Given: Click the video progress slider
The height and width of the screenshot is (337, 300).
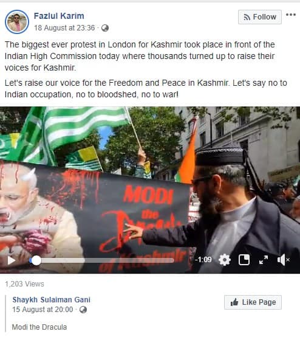Looking at the screenshot, I should click(x=102, y=260).
